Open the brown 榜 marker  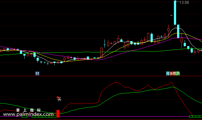coord(175,74)
